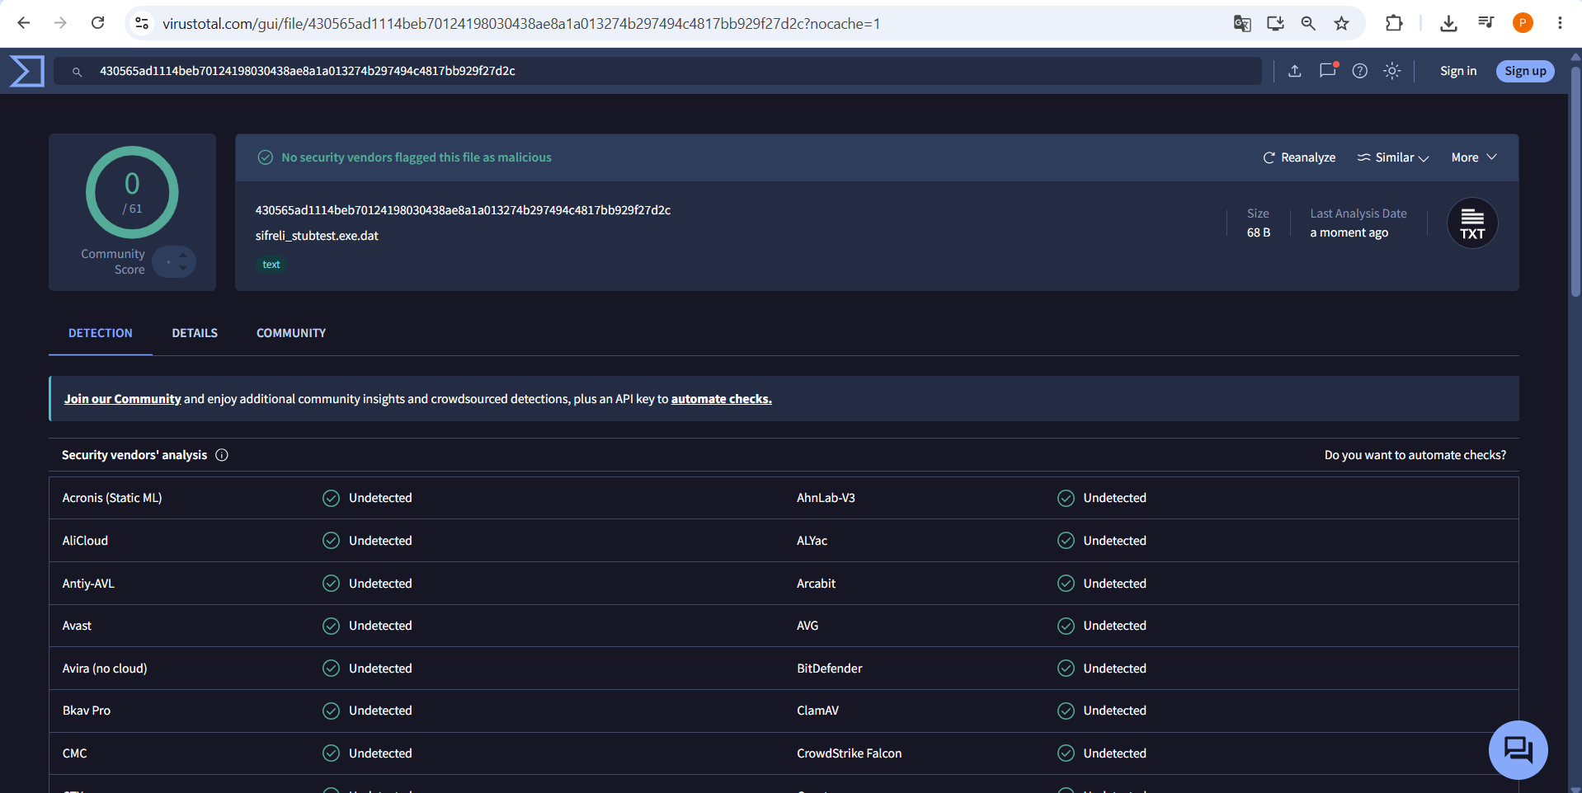Click the browser forward arrow

click(60, 23)
